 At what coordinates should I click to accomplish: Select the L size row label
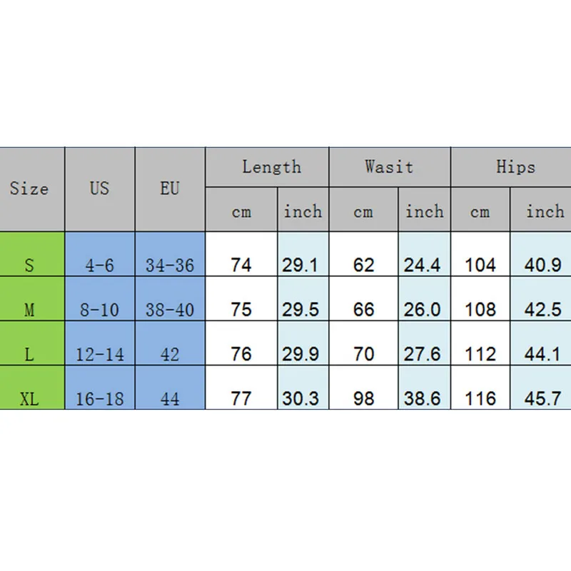pos(30,354)
